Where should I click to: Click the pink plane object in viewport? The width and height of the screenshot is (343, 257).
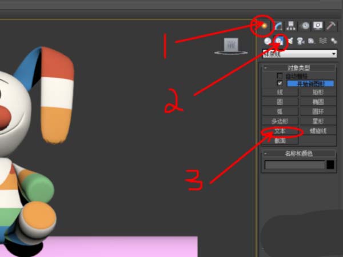click(x=122, y=247)
